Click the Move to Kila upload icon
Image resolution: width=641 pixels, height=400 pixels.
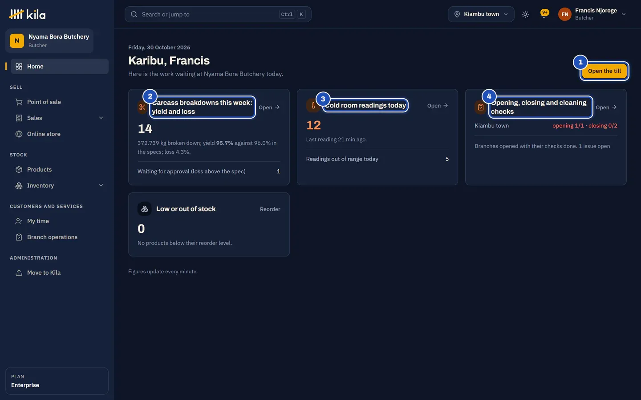(19, 272)
